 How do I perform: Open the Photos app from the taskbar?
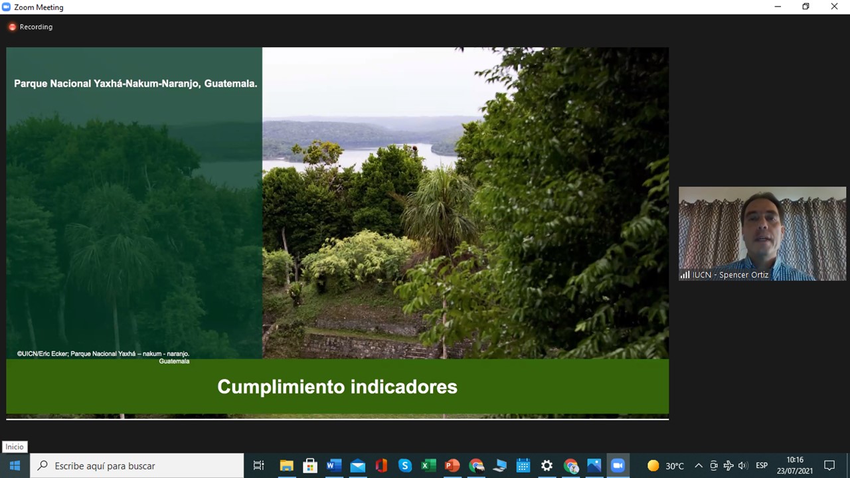tap(594, 465)
